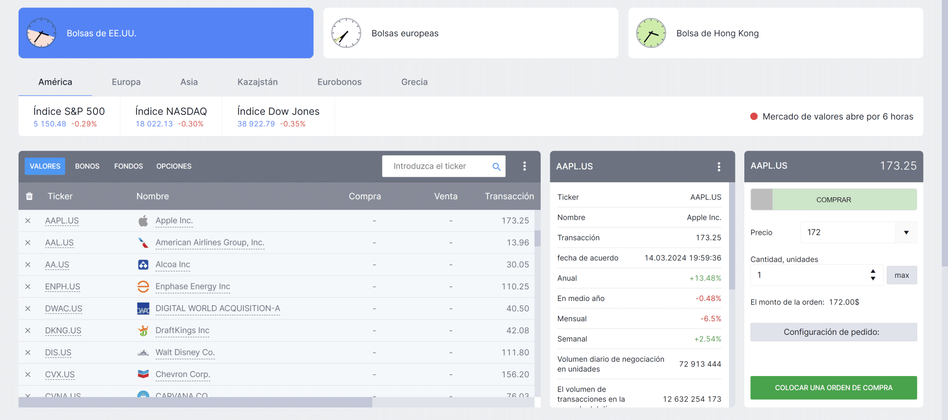Click the Chevron logo icon
This screenshot has height=420, width=948.
143,374
